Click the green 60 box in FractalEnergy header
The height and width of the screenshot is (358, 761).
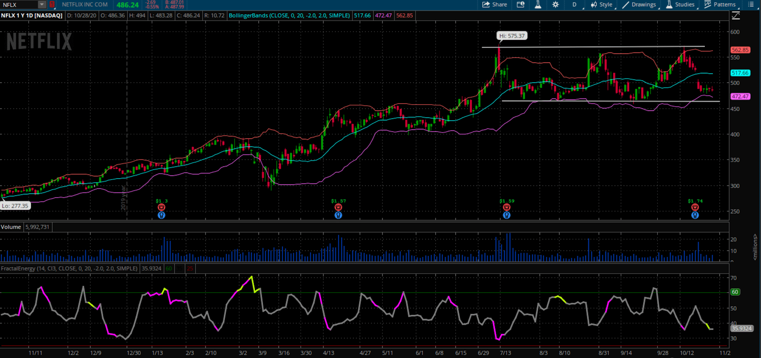point(169,268)
